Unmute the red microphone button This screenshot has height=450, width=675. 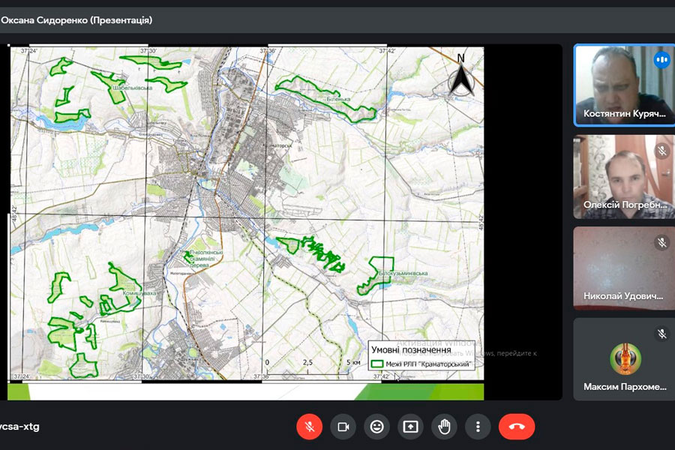pos(309,427)
